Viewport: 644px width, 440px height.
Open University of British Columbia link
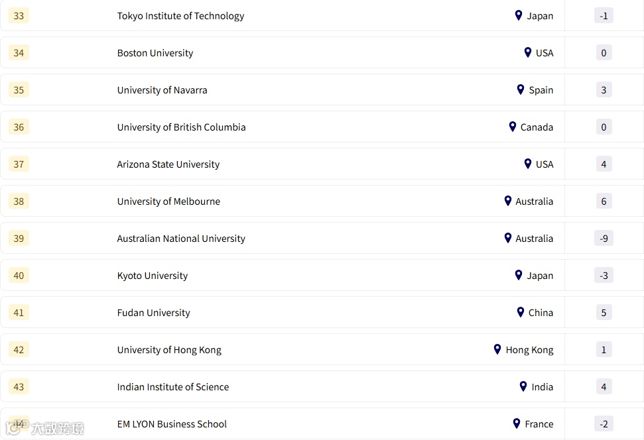181,127
